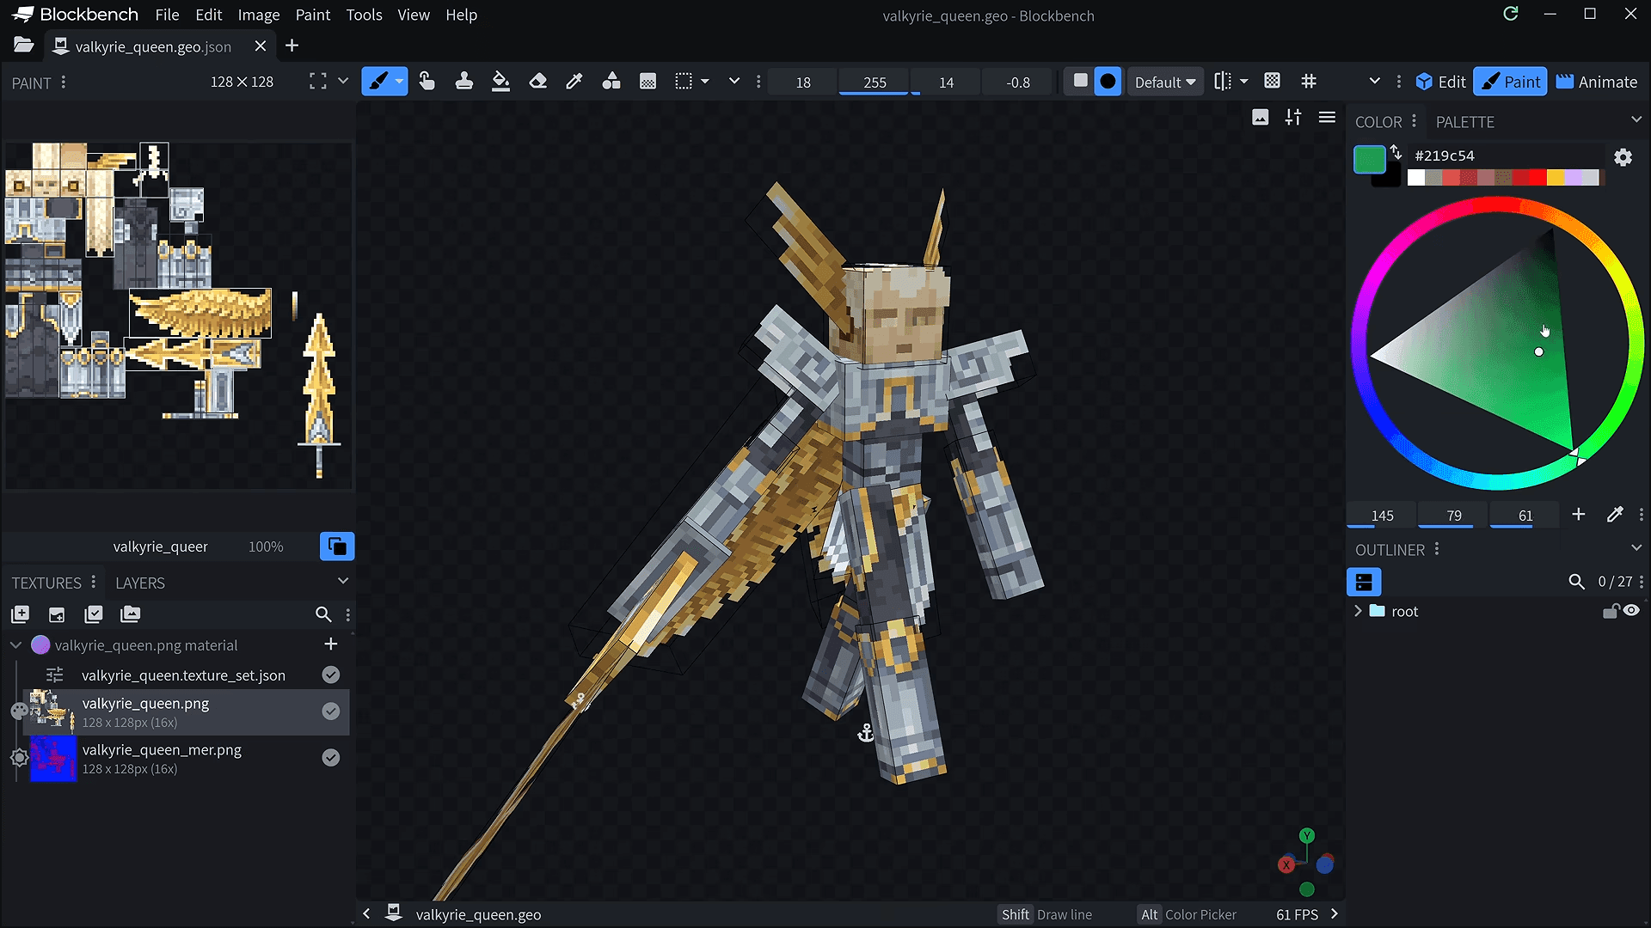
Task: Select the Draw Shape tool
Action: point(611,82)
